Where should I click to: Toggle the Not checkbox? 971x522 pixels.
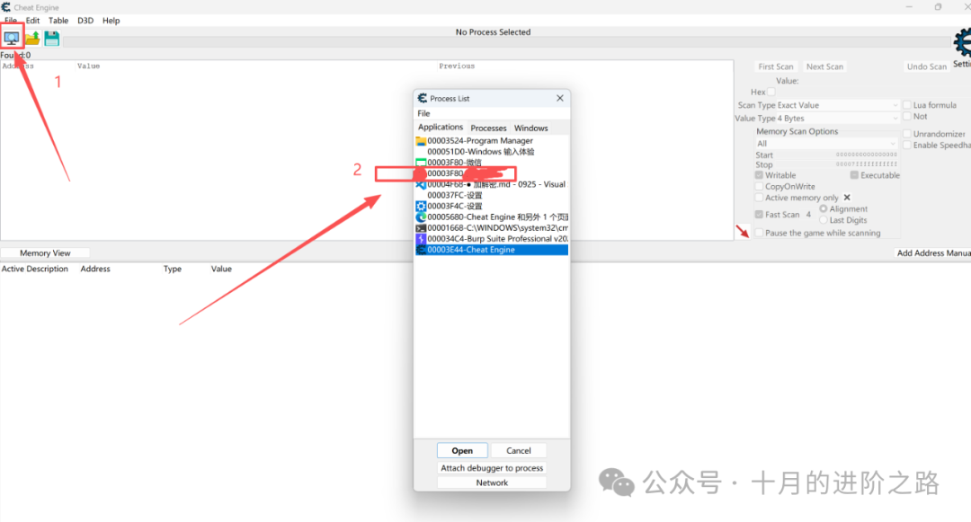coord(907,116)
